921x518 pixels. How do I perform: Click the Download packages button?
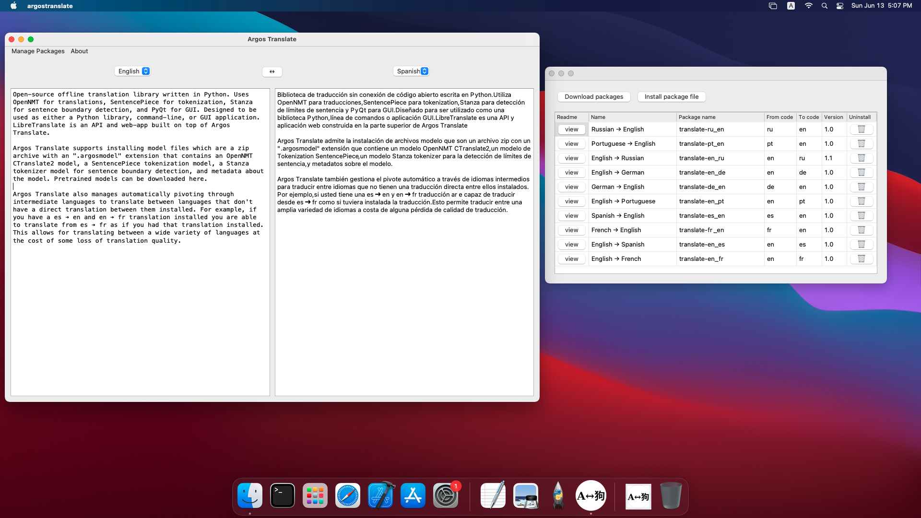click(x=594, y=97)
